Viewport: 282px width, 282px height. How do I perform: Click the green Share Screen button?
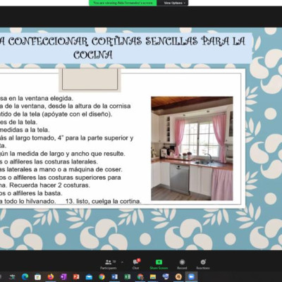coord(159,264)
